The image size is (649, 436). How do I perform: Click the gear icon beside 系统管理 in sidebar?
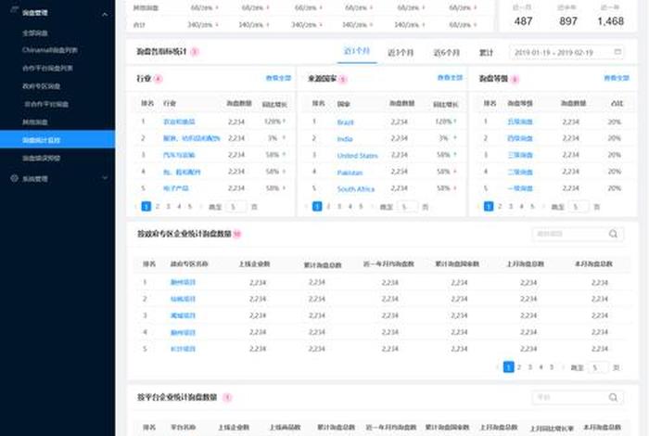click(x=15, y=178)
